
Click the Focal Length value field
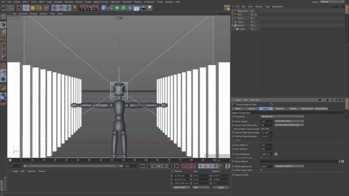pos(266,122)
